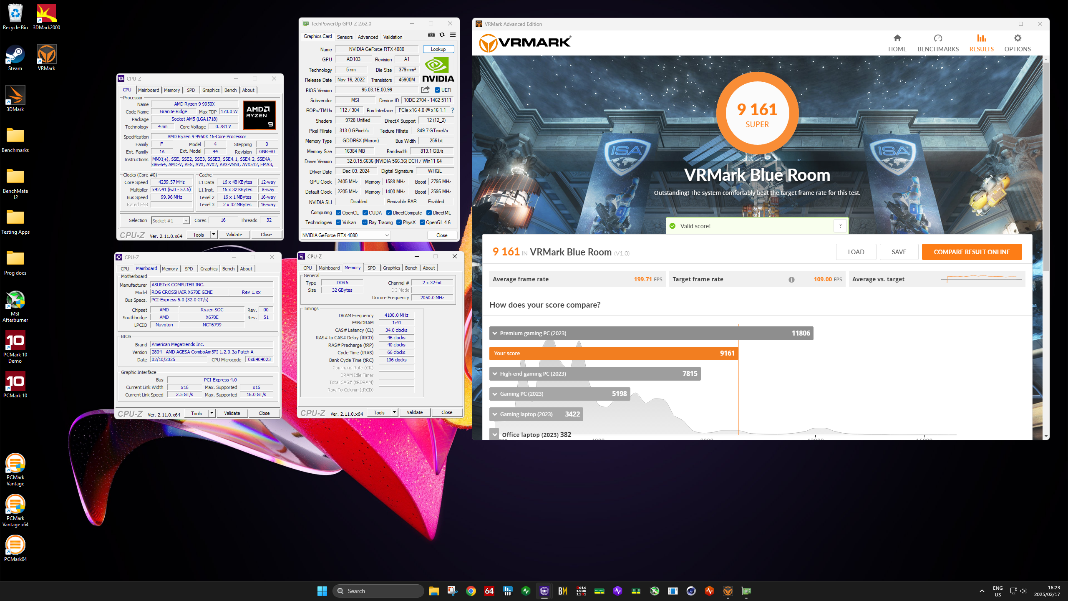Click LOAD in VRMark results
The image size is (1068, 601).
click(x=856, y=252)
